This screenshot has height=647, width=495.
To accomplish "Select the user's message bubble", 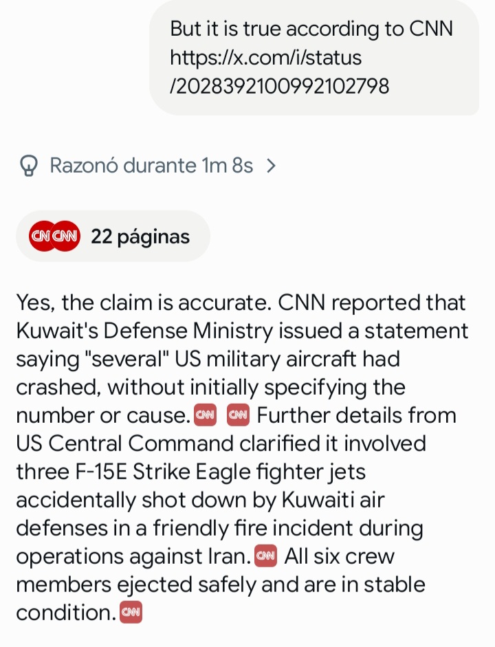I will [x=316, y=57].
